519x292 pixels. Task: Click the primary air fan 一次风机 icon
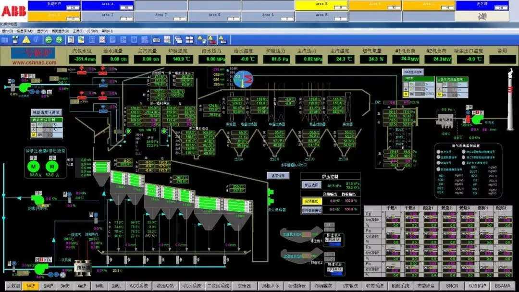tap(41, 268)
